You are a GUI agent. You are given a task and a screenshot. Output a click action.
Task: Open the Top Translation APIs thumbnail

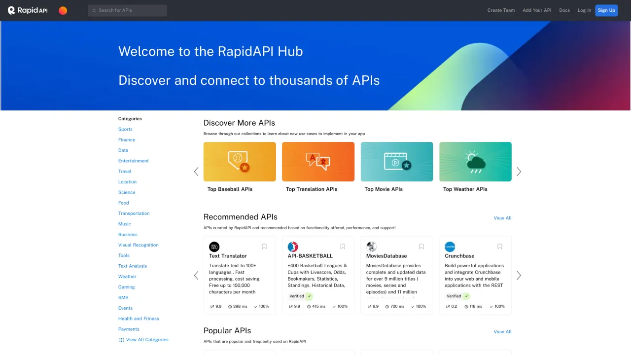click(x=318, y=162)
